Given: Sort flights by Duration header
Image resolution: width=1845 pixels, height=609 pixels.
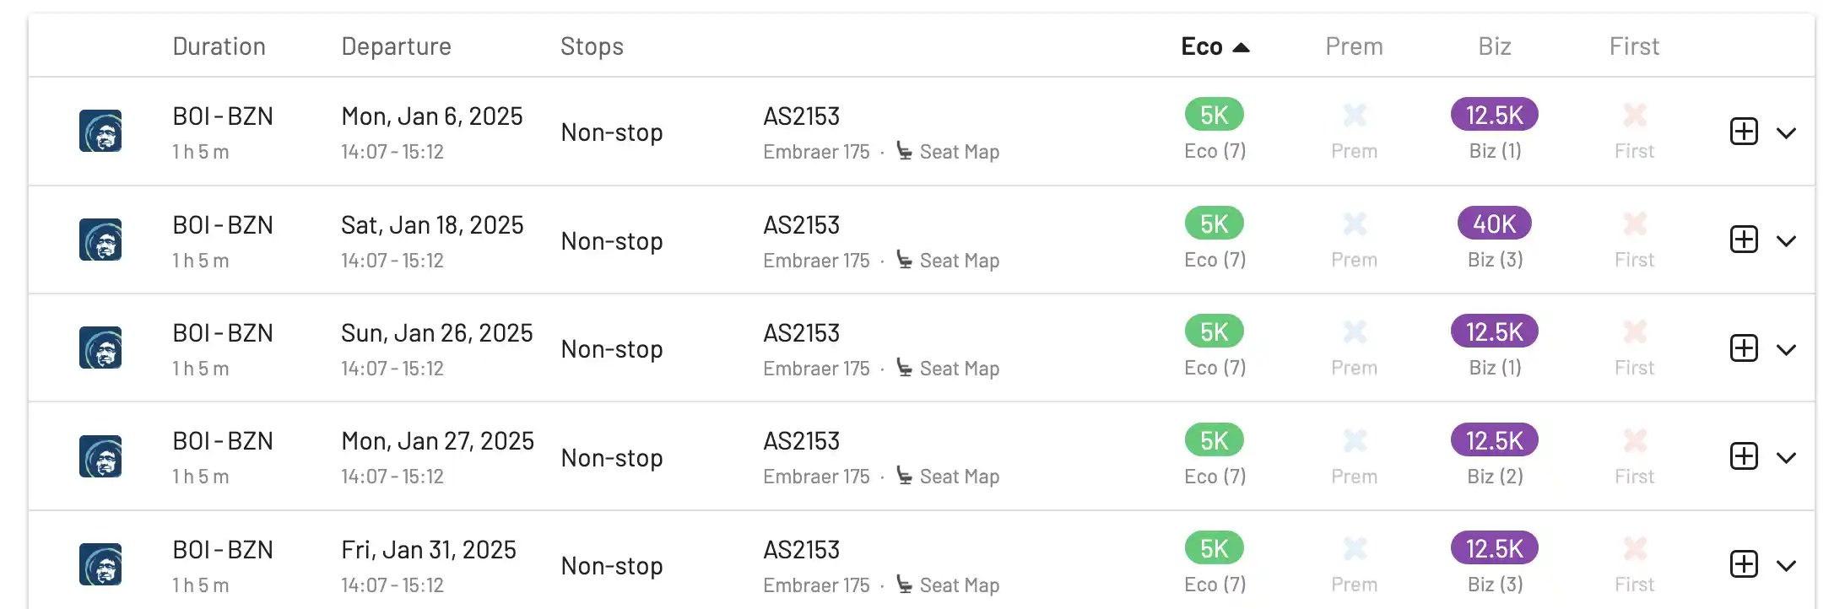Looking at the screenshot, I should [x=219, y=46].
